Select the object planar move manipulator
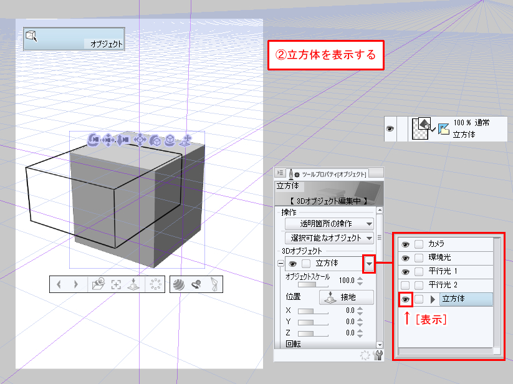Screen dimensions: 513x384 click(140, 140)
